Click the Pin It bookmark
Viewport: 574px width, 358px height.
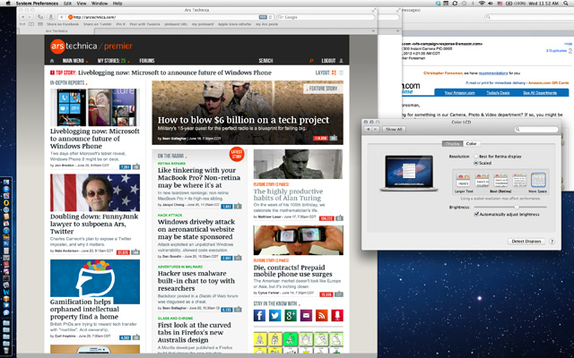click(x=120, y=24)
